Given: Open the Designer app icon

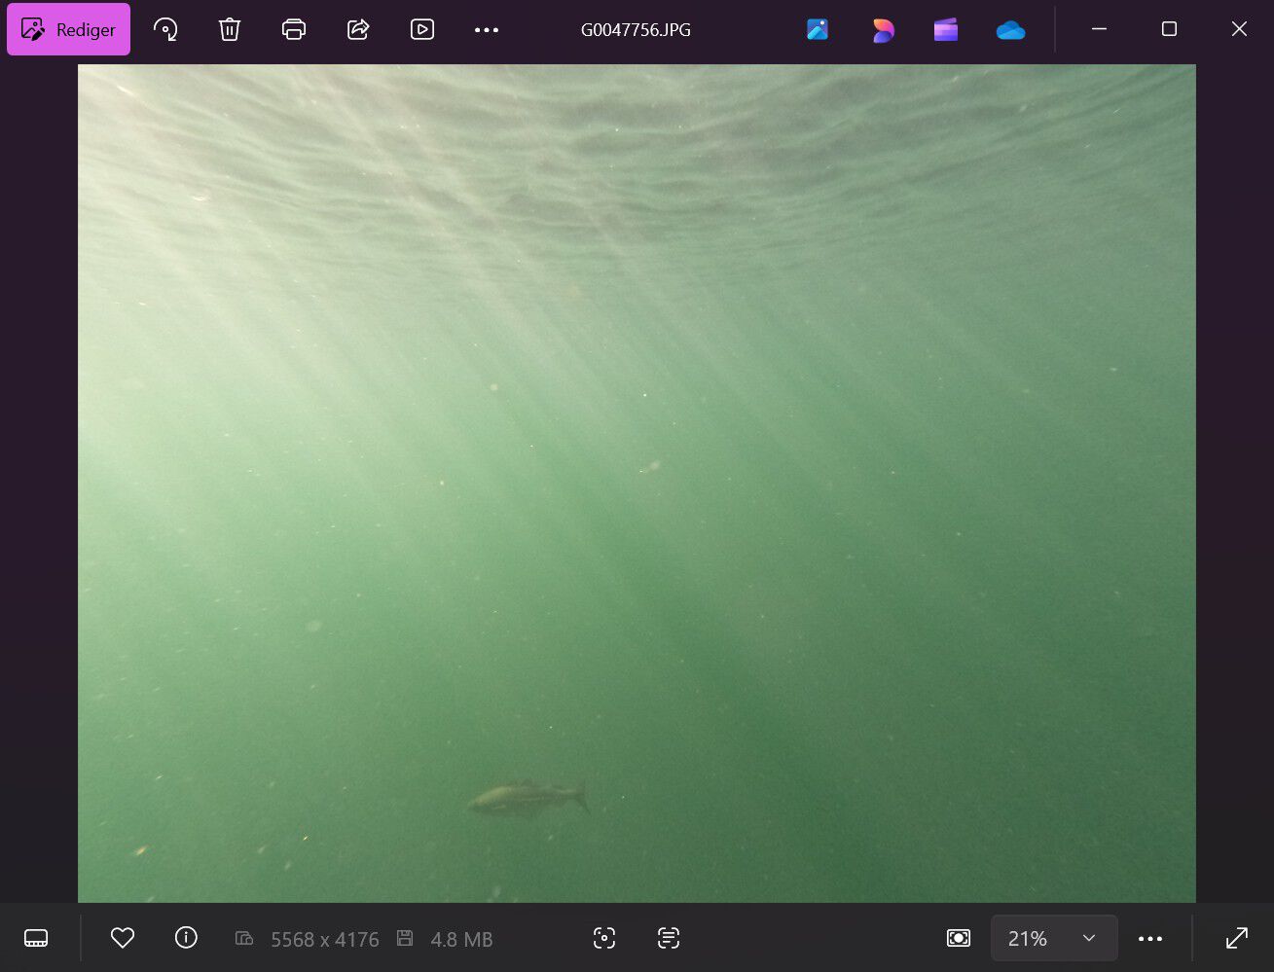Looking at the screenshot, I should 883,30.
